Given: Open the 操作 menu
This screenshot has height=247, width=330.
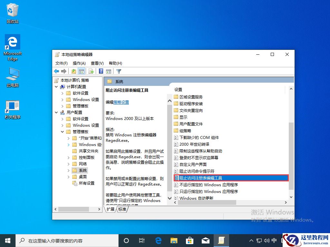Looking at the screenshot, I should (x=79, y=63).
